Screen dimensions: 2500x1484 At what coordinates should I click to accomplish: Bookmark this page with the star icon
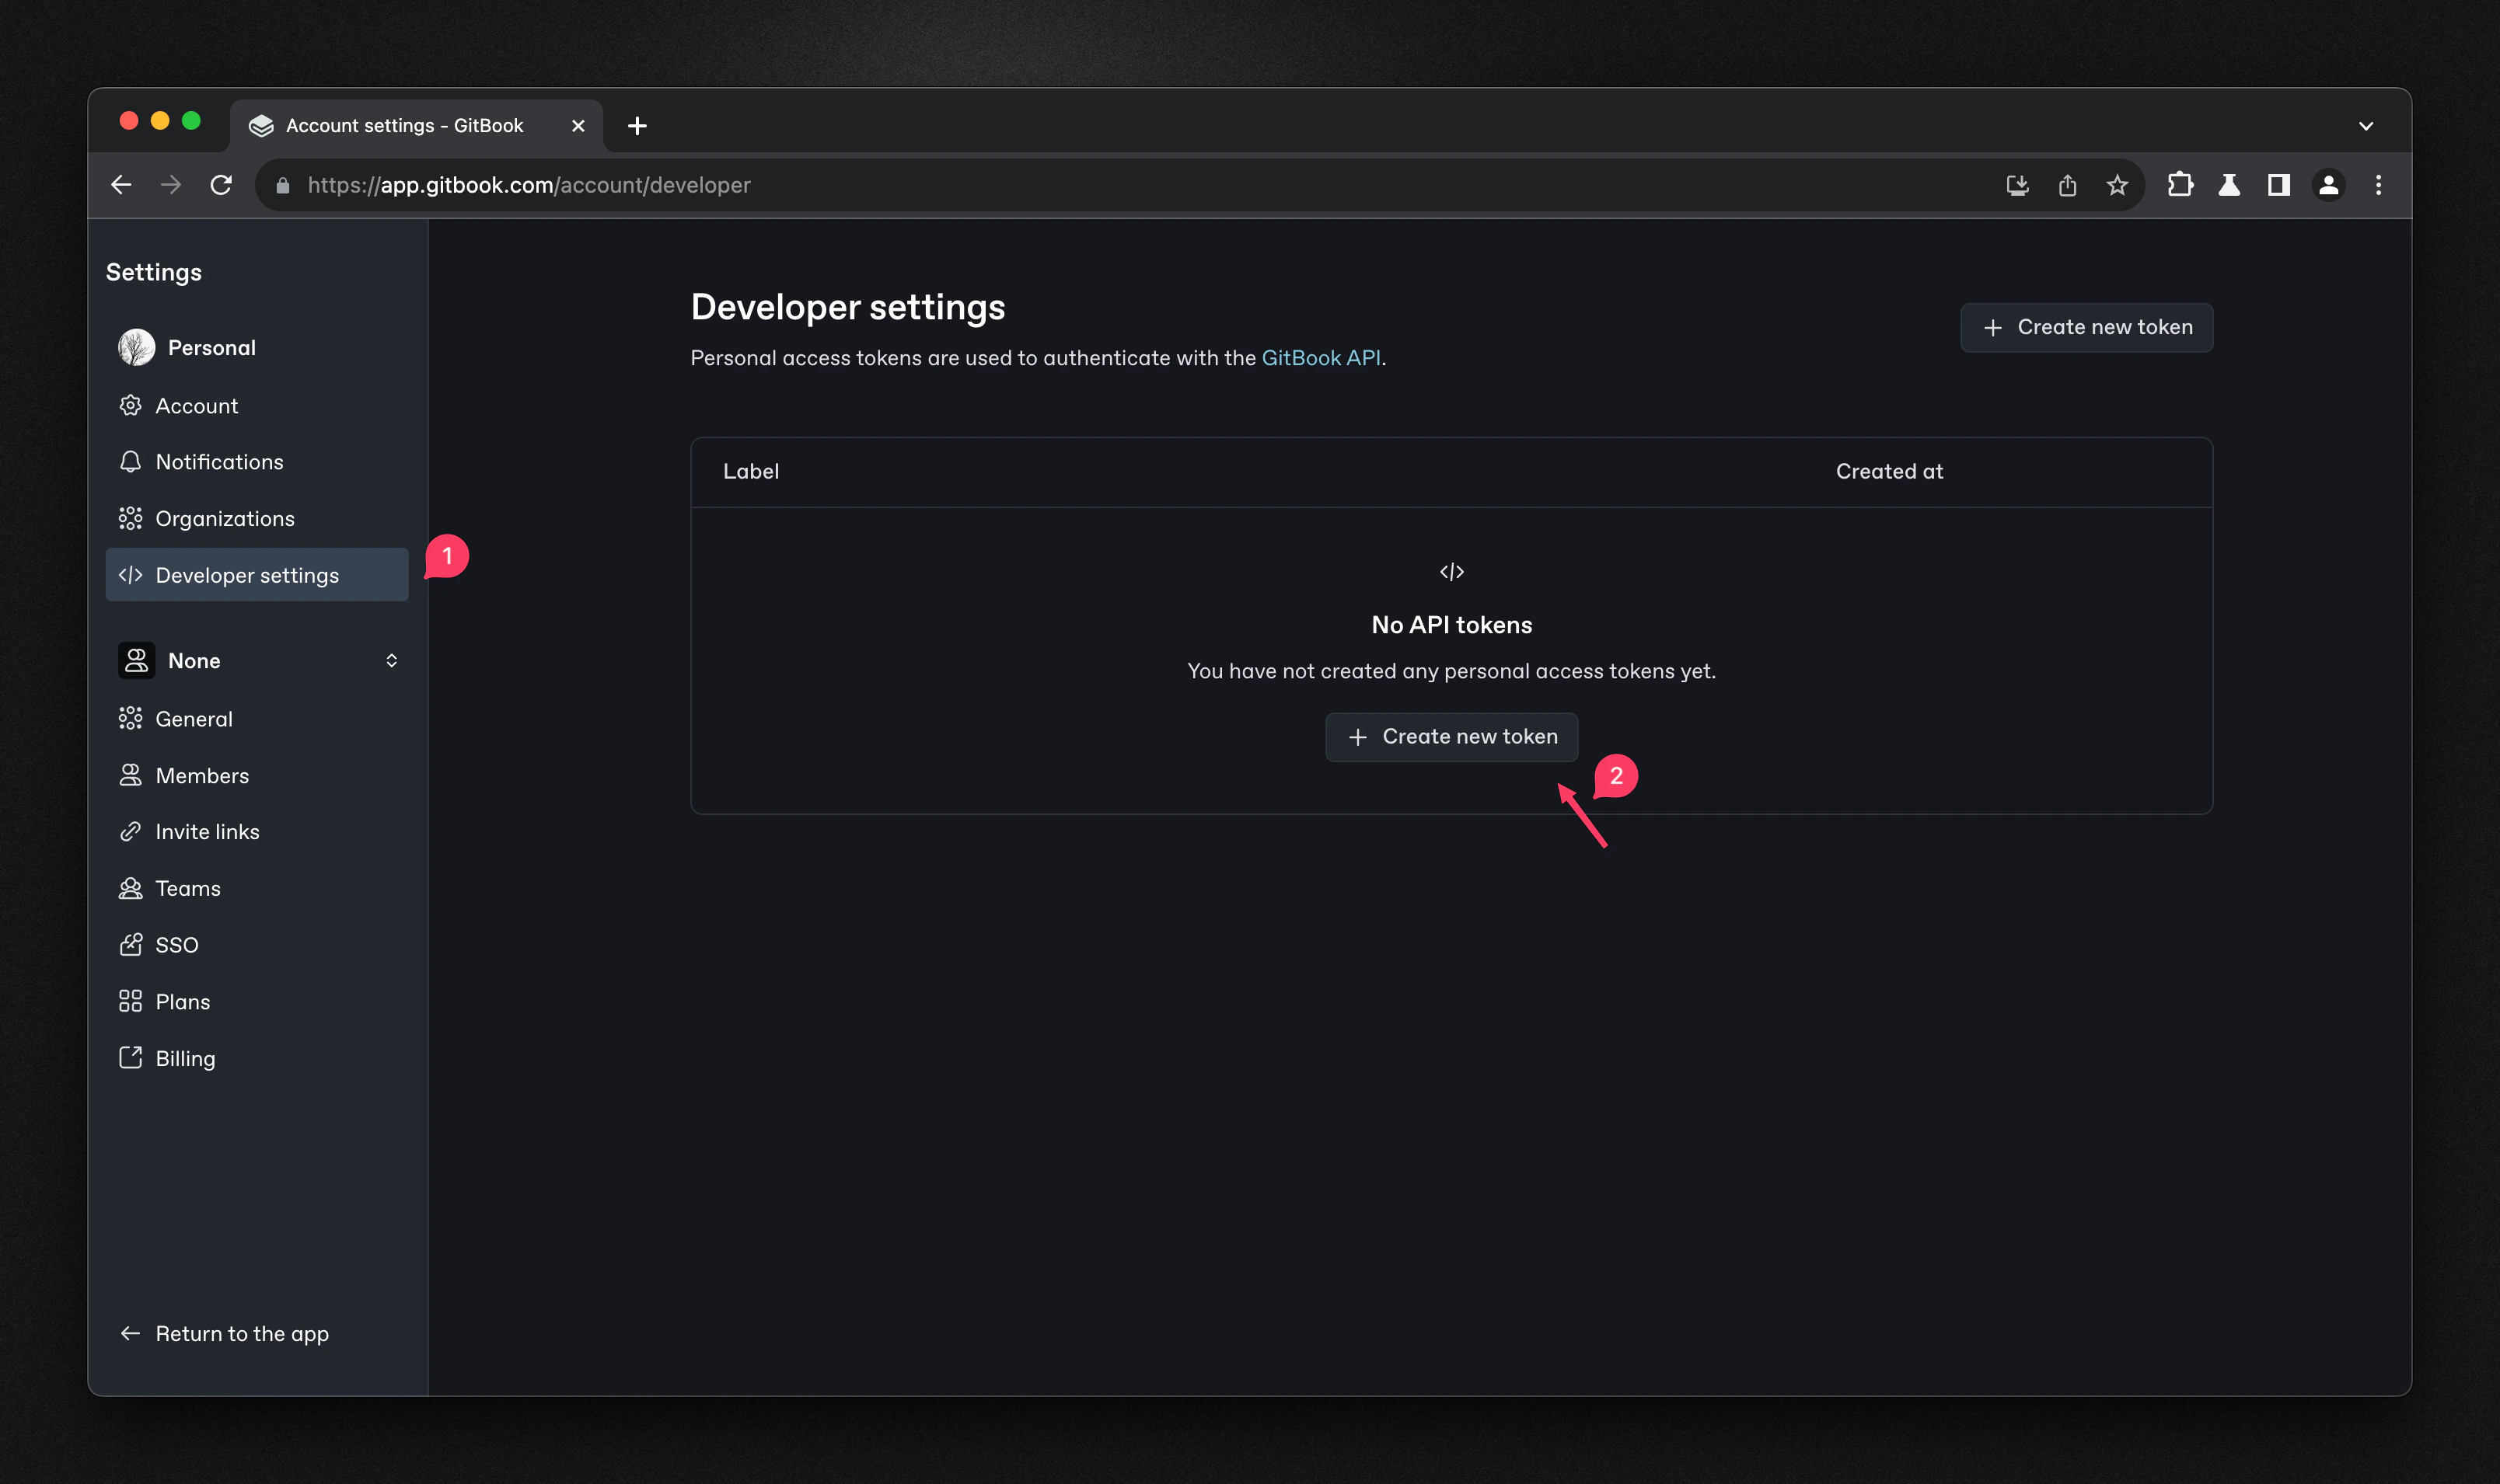click(2118, 185)
